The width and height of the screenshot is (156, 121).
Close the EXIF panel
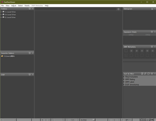(33, 75)
